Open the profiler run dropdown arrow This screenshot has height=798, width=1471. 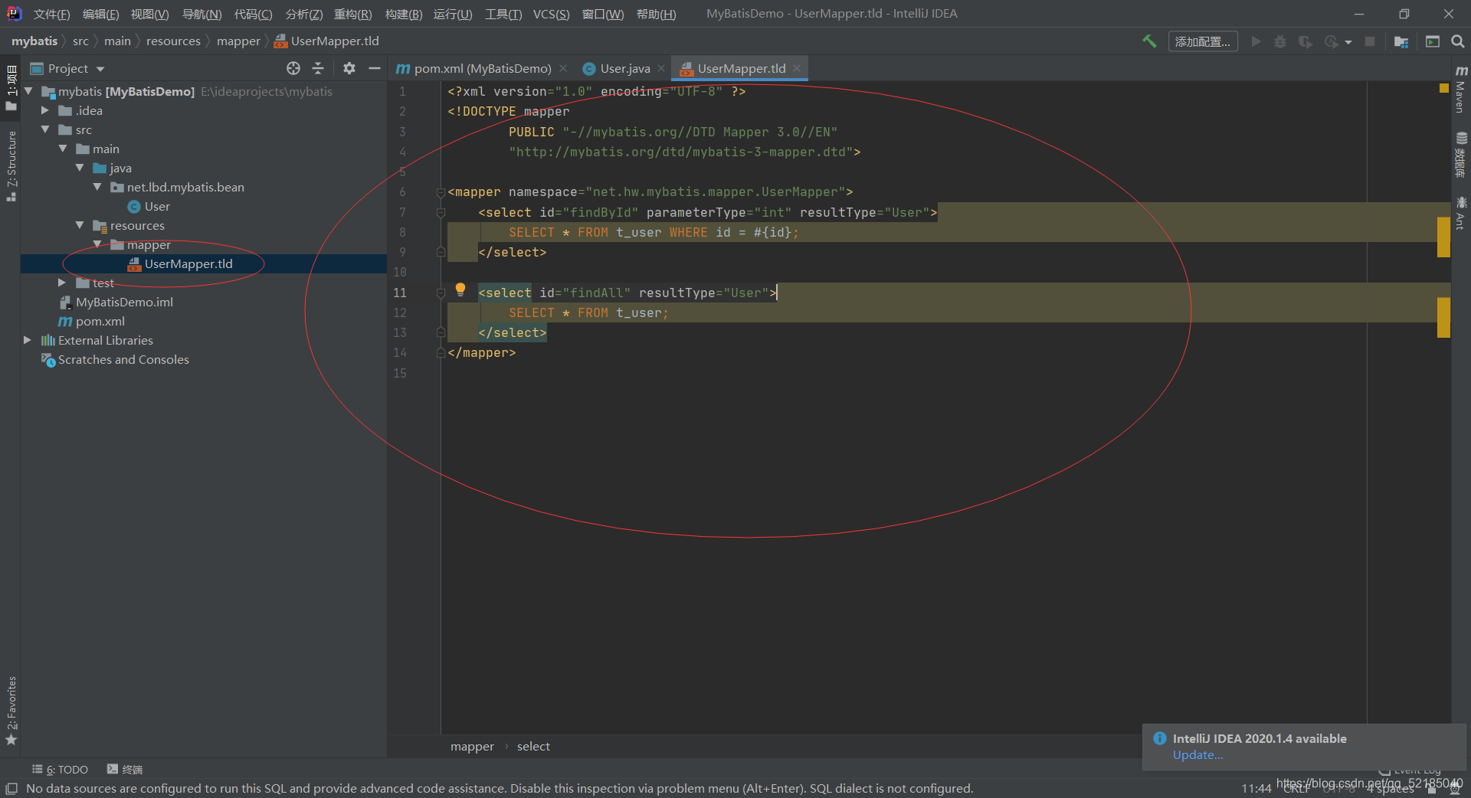click(1348, 42)
